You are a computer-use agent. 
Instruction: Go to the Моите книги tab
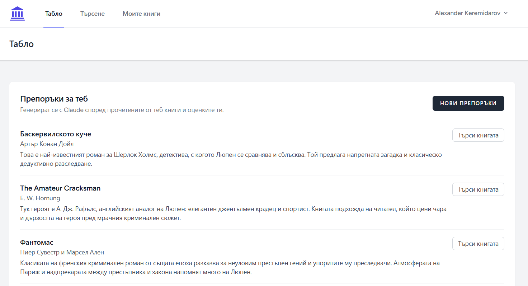click(x=141, y=14)
